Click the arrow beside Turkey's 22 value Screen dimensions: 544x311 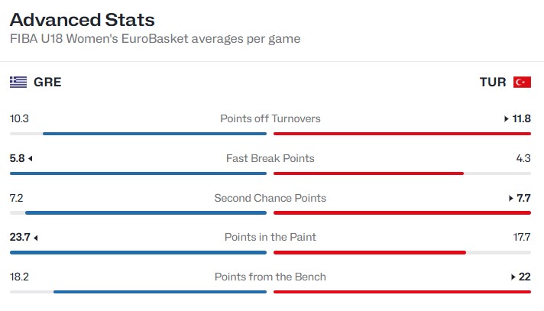513,277
